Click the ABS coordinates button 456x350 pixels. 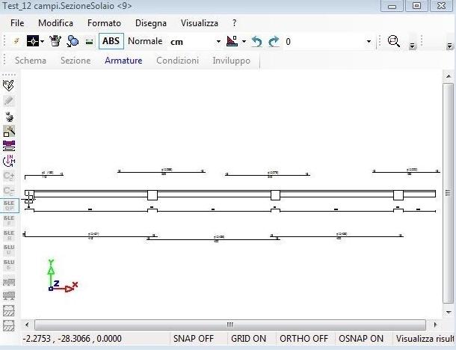click(x=111, y=42)
